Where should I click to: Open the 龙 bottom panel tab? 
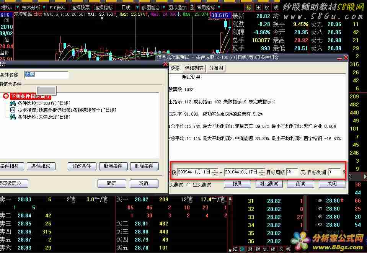point(281,249)
